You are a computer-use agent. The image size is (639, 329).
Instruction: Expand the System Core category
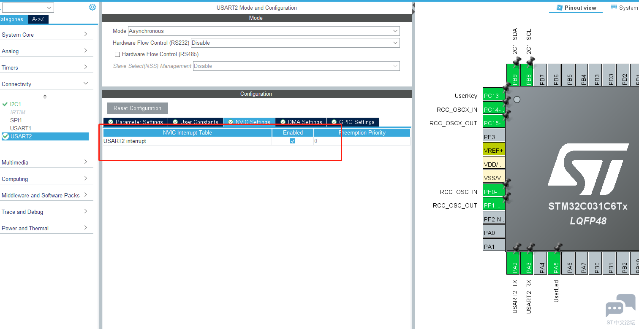[x=46, y=35]
